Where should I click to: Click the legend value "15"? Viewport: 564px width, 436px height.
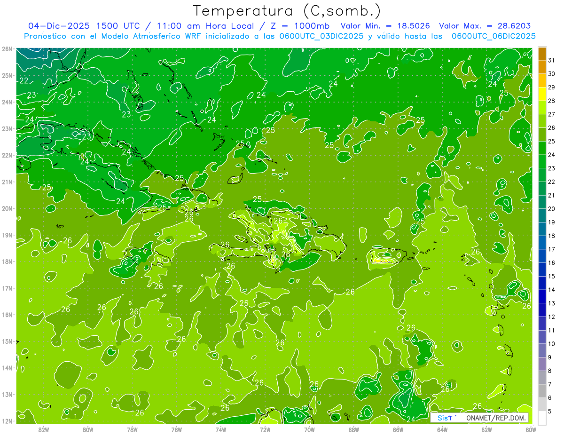tap(552, 276)
